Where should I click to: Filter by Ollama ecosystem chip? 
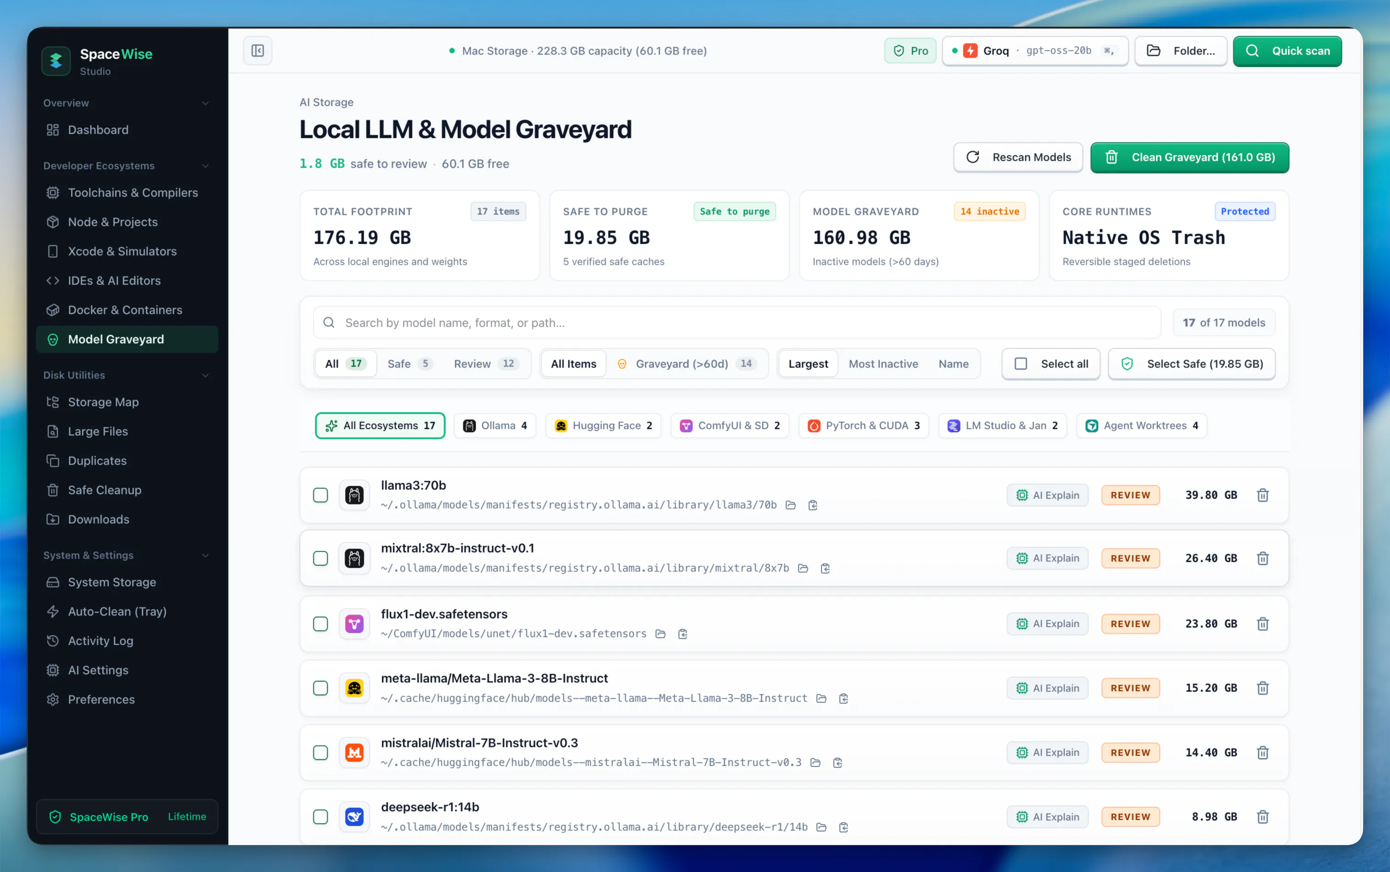(x=495, y=426)
